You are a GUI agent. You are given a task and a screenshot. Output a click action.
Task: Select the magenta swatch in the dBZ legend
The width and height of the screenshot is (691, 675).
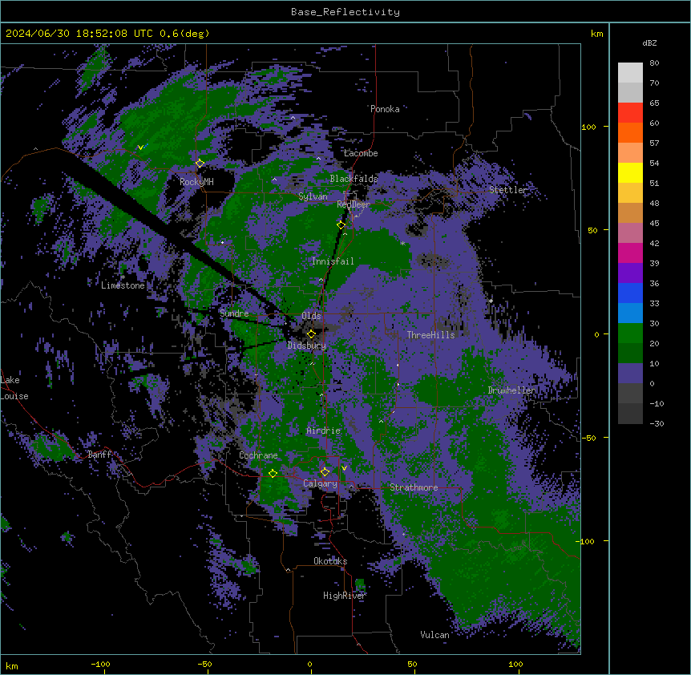click(x=630, y=253)
